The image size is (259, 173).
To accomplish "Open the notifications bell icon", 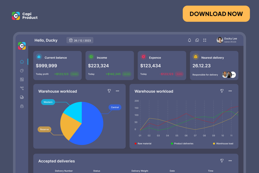I will pos(189,40).
